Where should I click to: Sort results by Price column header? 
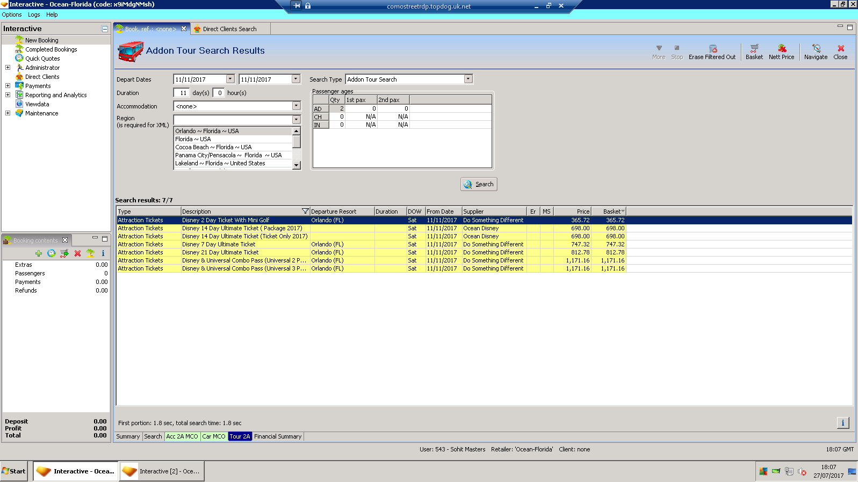point(572,211)
